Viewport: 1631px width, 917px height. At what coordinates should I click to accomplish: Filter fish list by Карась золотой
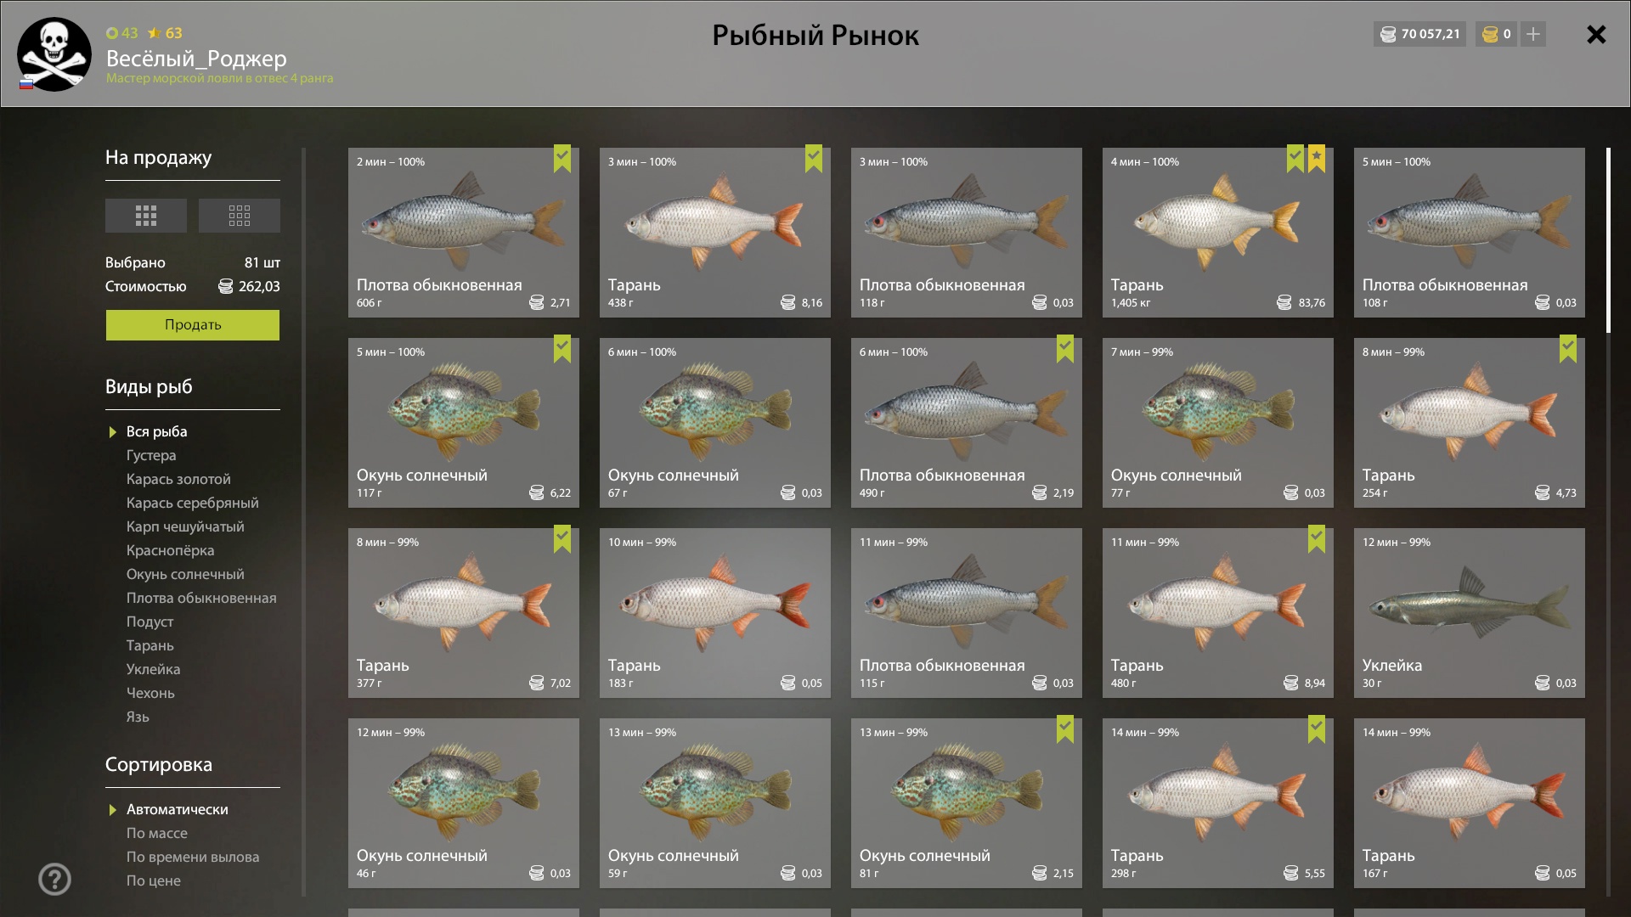[178, 479]
